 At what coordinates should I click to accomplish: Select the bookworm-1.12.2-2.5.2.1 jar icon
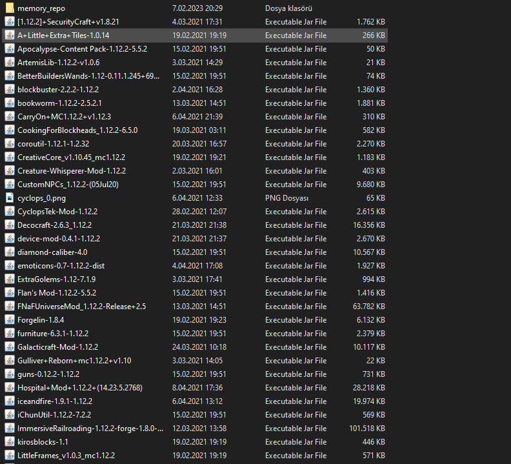tap(10, 103)
